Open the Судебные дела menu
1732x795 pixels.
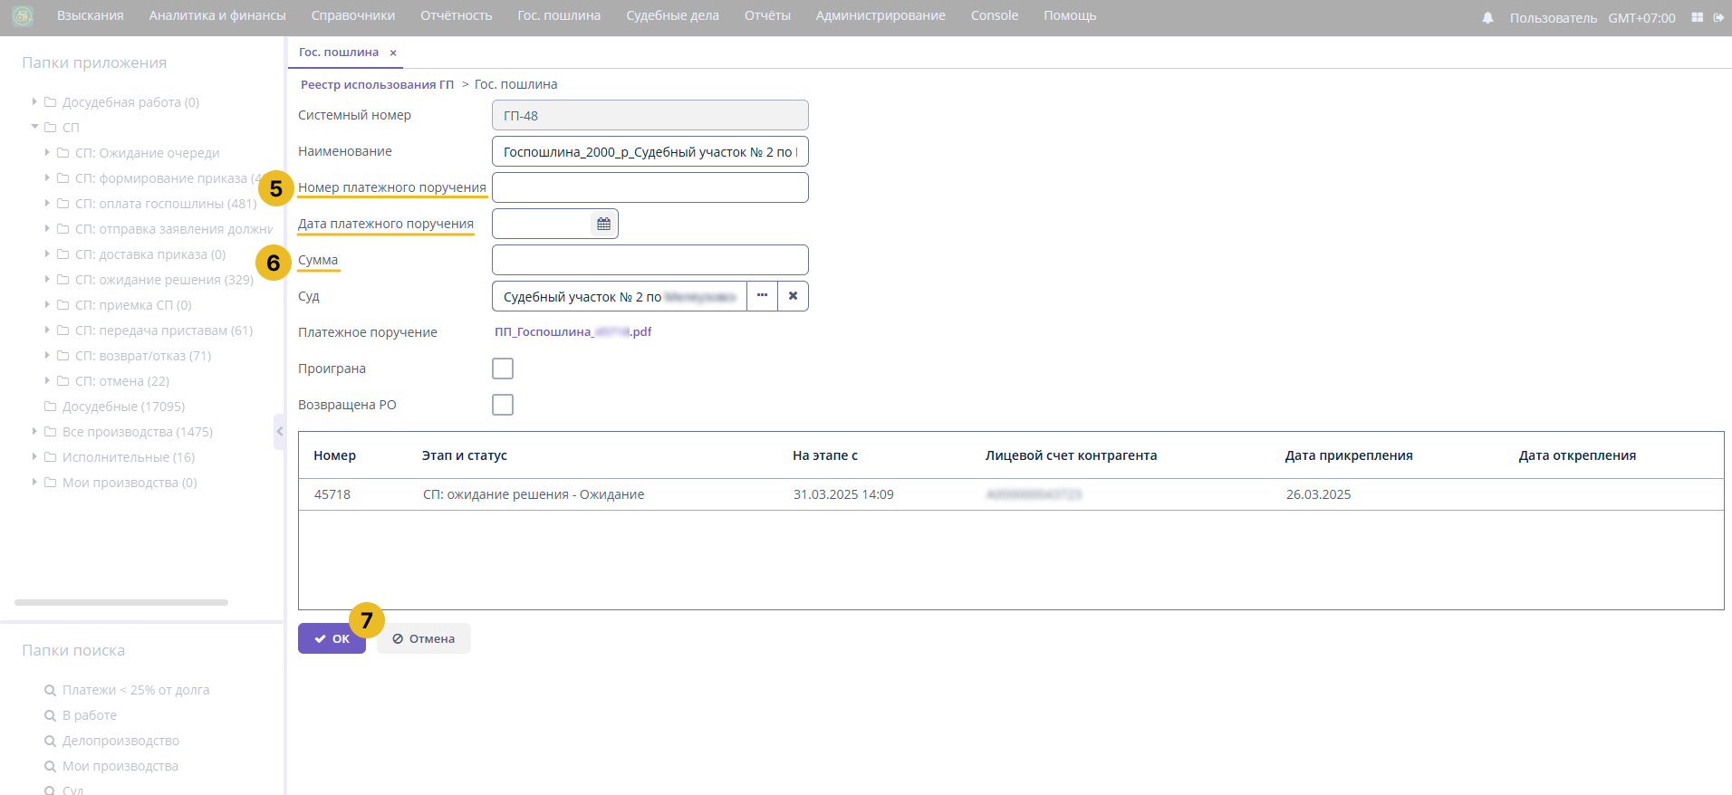click(x=672, y=15)
